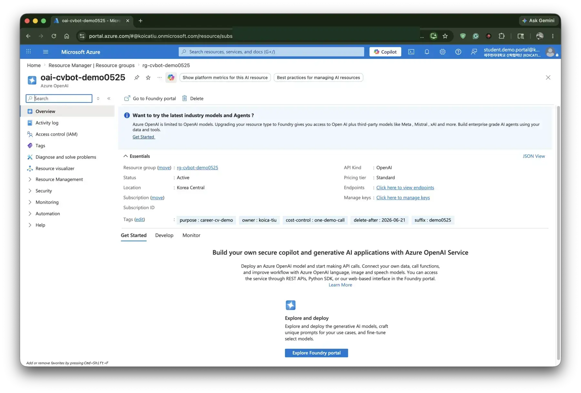Click the vertical scrollbar of the content pane

coord(558,233)
